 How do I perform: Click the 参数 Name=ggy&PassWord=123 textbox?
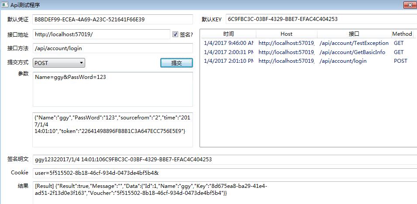point(112,89)
